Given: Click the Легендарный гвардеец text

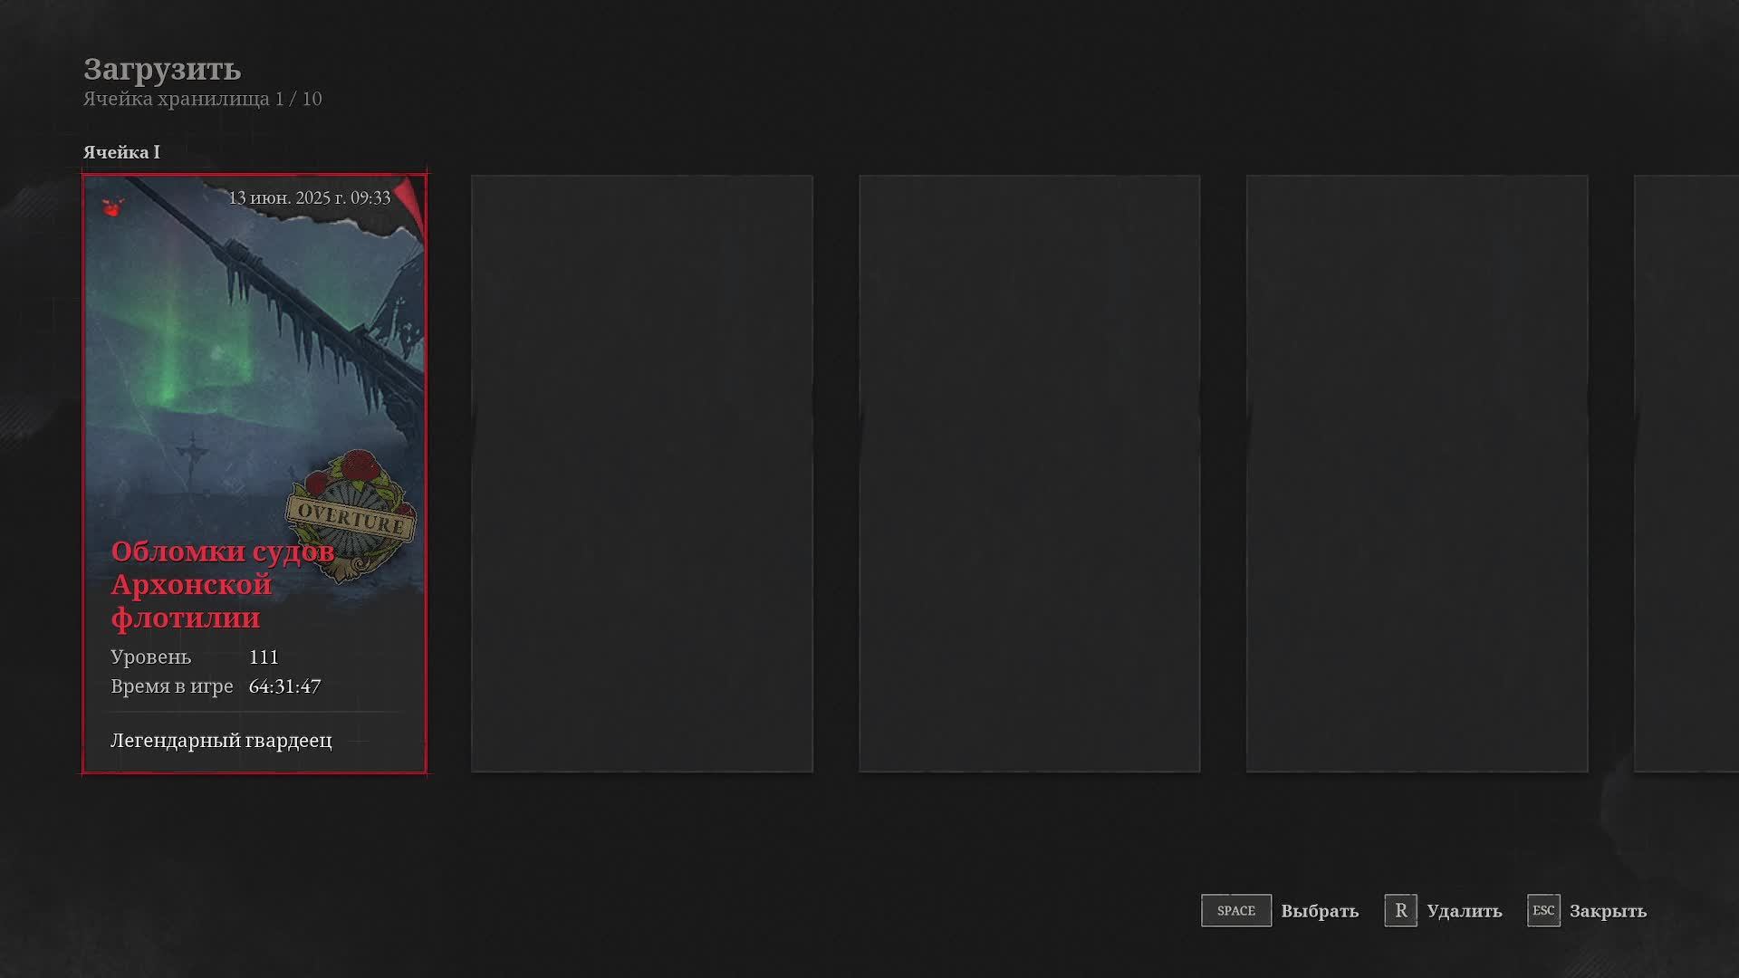Looking at the screenshot, I should [221, 741].
